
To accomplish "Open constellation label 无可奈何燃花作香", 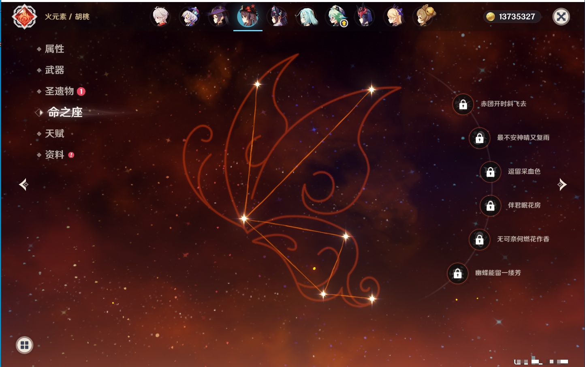I will click(x=523, y=239).
